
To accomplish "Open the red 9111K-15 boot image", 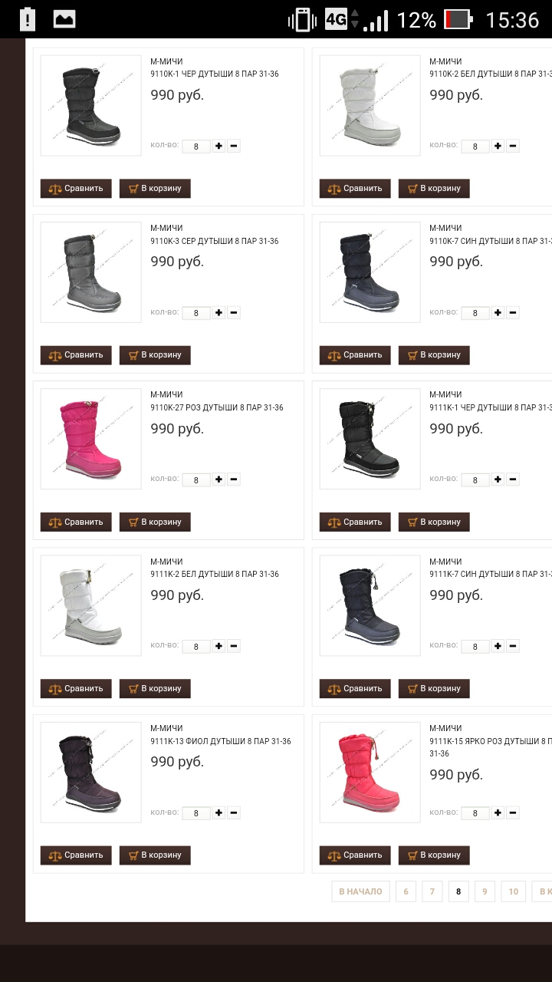I will click(370, 773).
